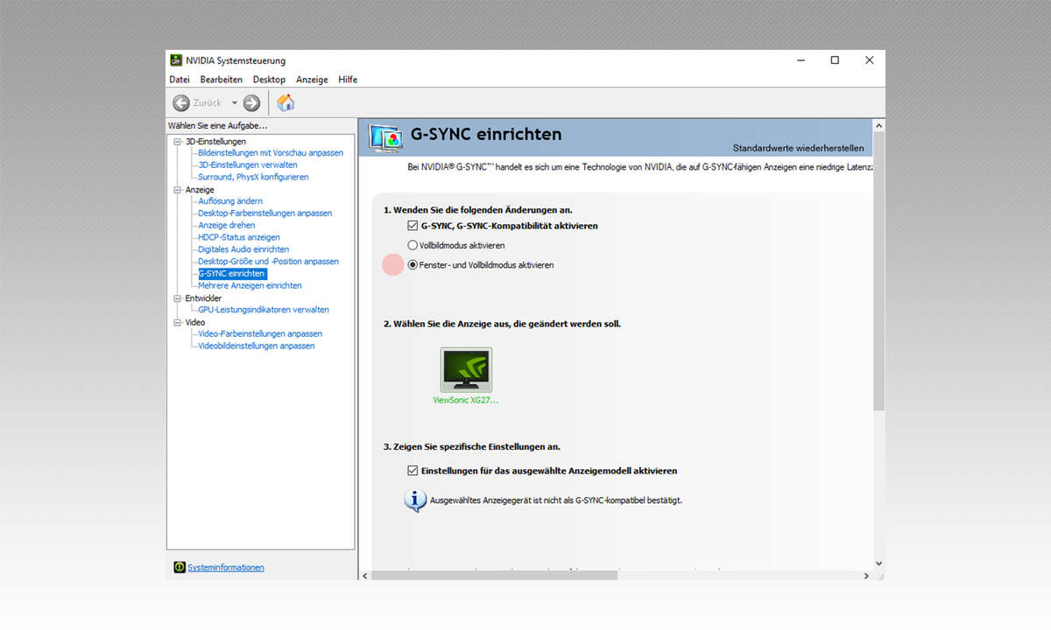Image resolution: width=1051 pixels, height=630 pixels.
Task: Open Digitales Audio einrichten
Action: click(243, 249)
